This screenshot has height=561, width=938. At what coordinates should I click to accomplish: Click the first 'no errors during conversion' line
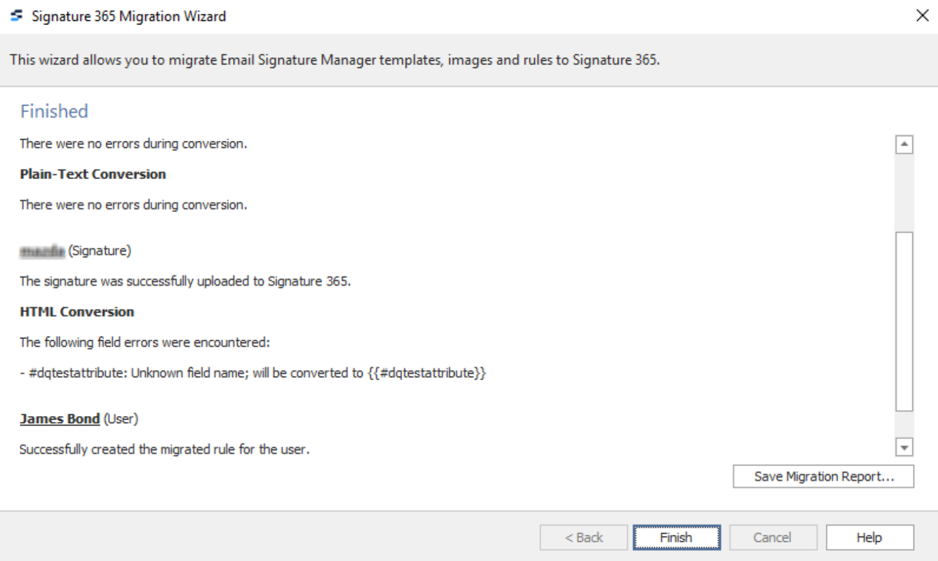pos(133,144)
